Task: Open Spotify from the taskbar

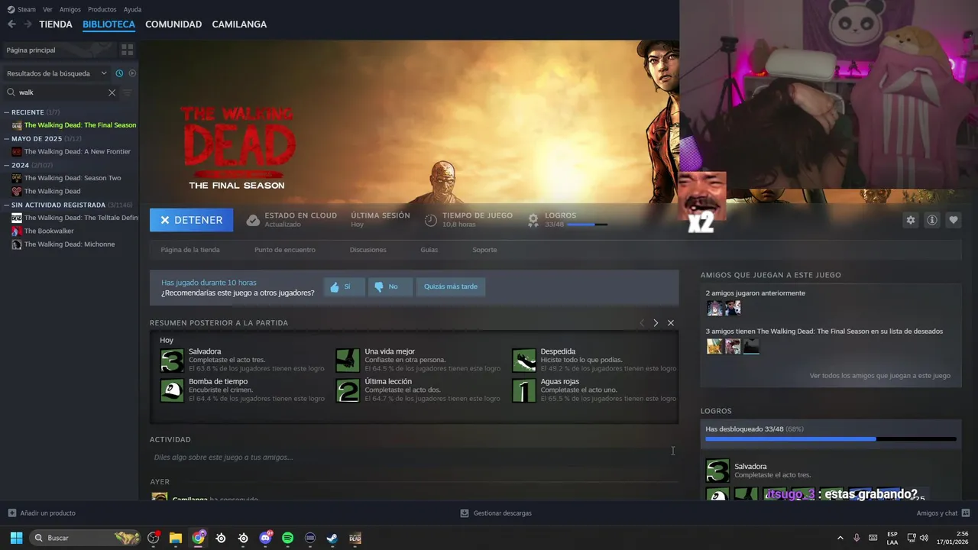Action: 287,538
